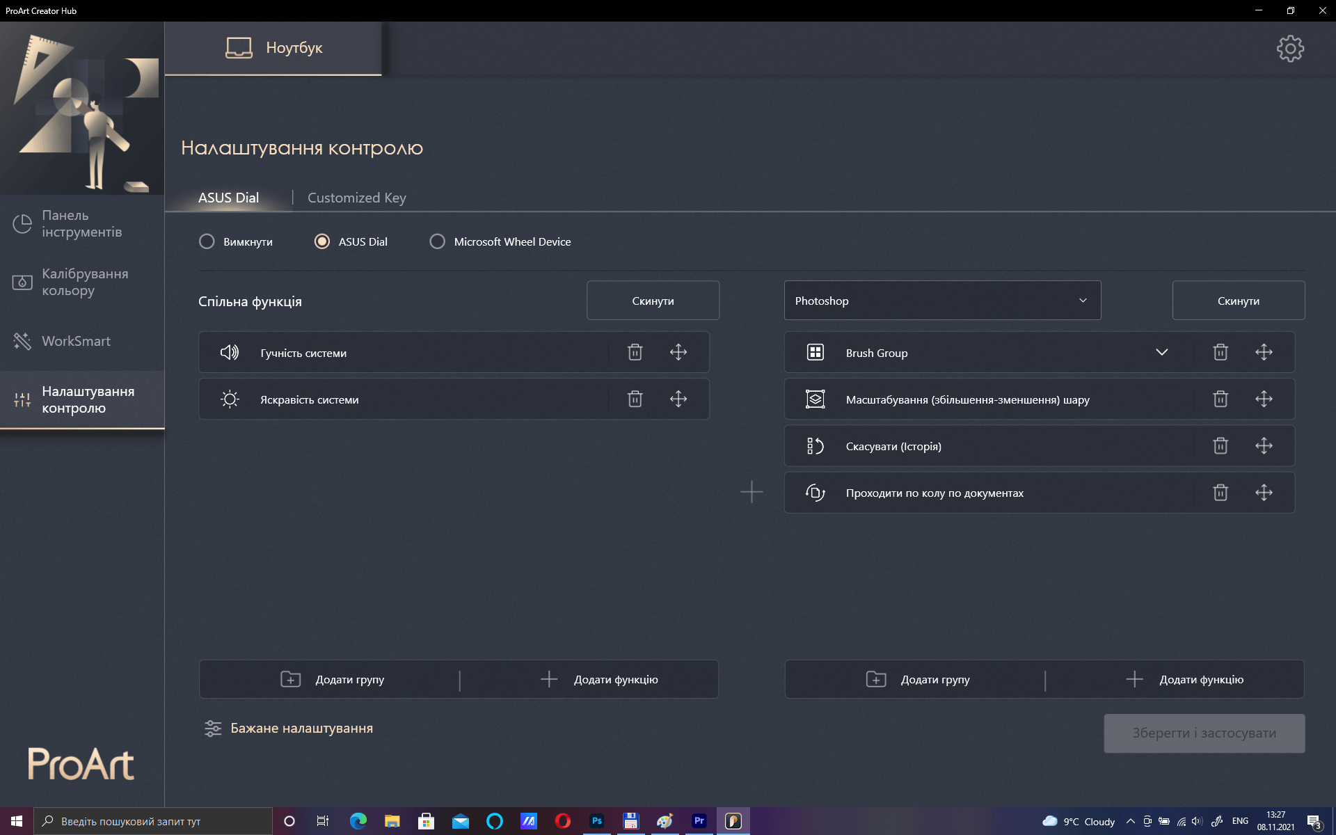The image size is (1336, 835).
Task: Delete Проходити по колу по документах function
Action: 1220,493
